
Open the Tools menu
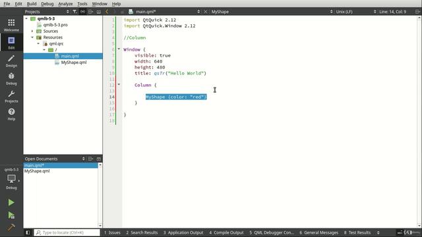coord(82,4)
